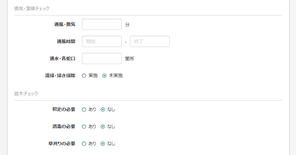The width and height of the screenshot is (296, 155).
Task: Mark 草刈りの必要 as あり
Action: tap(84, 144)
